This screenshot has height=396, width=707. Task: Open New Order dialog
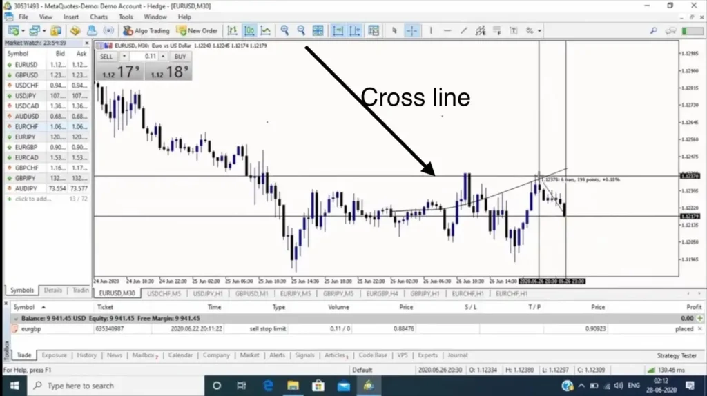coord(197,30)
